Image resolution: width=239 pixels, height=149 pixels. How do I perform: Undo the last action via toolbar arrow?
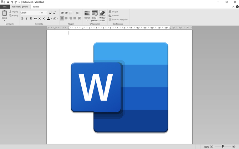pyautogui.click(x=12, y=2)
